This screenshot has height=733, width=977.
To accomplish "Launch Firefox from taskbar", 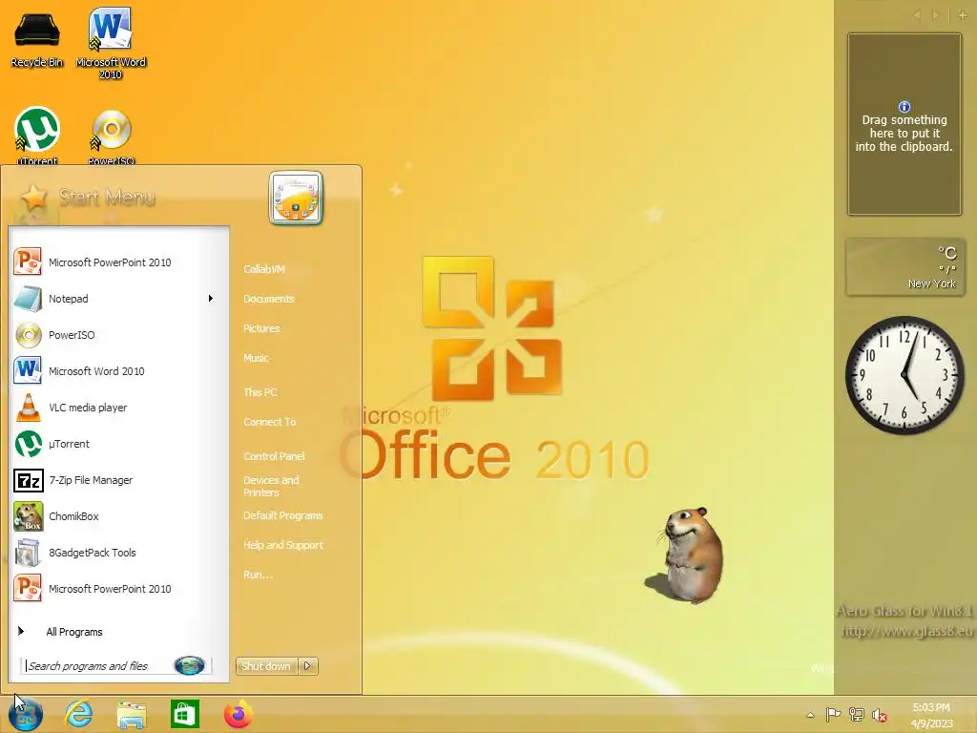I will [x=238, y=714].
